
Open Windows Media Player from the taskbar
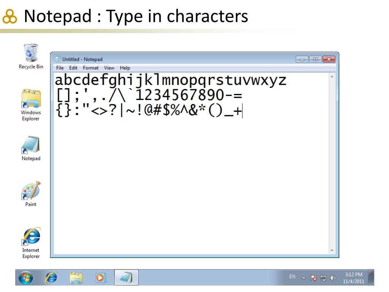point(100,278)
